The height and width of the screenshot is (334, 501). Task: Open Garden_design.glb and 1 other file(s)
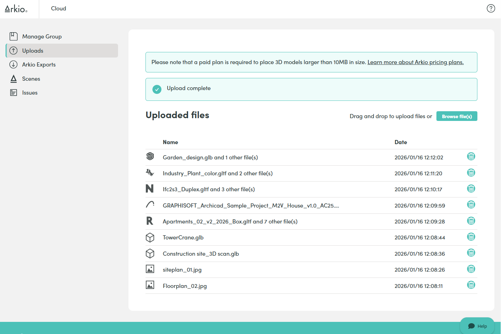210,157
